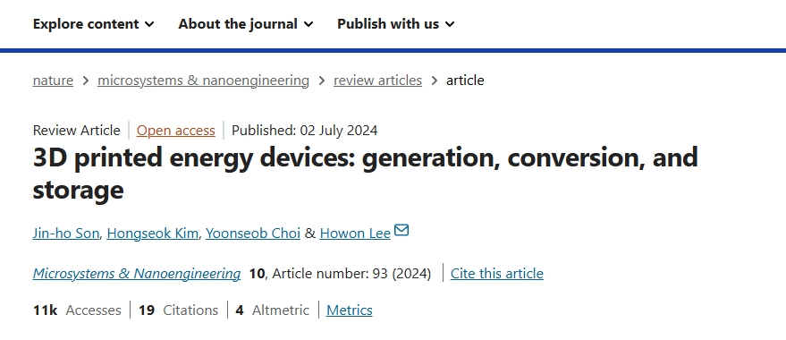Click the article title heading
Screen dimensions: 786x340
click(x=366, y=173)
